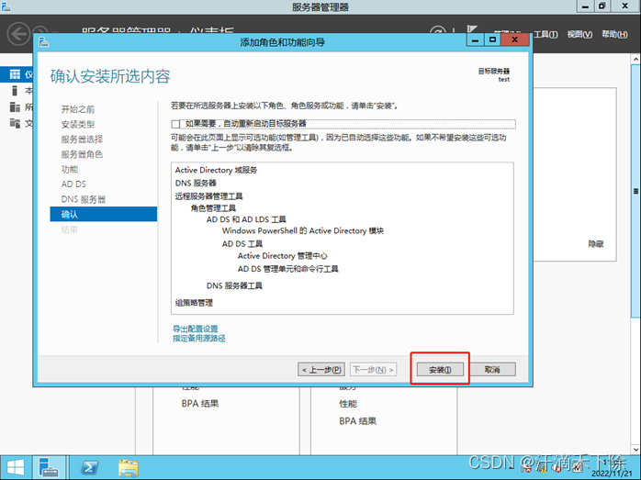Click the 组策略管理 entry
The height and width of the screenshot is (480, 641).
[x=194, y=303]
